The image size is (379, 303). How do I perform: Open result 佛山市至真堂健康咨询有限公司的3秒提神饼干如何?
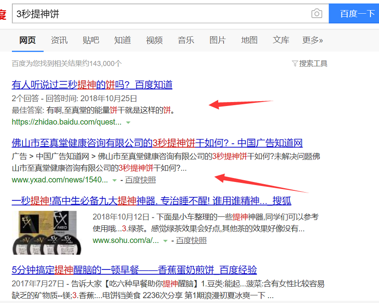[x=157, y=143]
